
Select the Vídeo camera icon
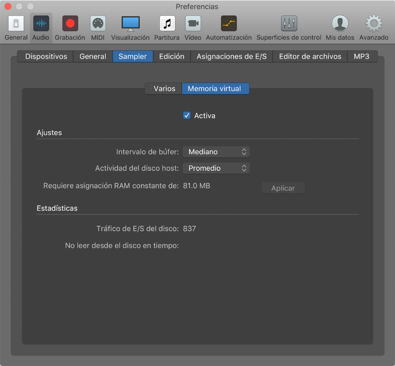click(x=193, y=24)
